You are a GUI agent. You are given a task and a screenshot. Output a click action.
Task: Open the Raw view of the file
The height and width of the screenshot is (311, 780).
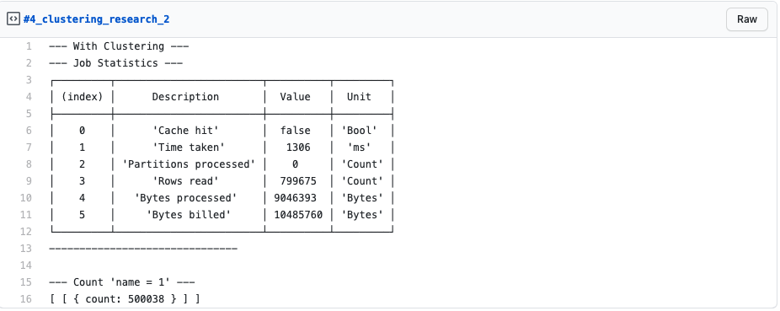[746, 19]
